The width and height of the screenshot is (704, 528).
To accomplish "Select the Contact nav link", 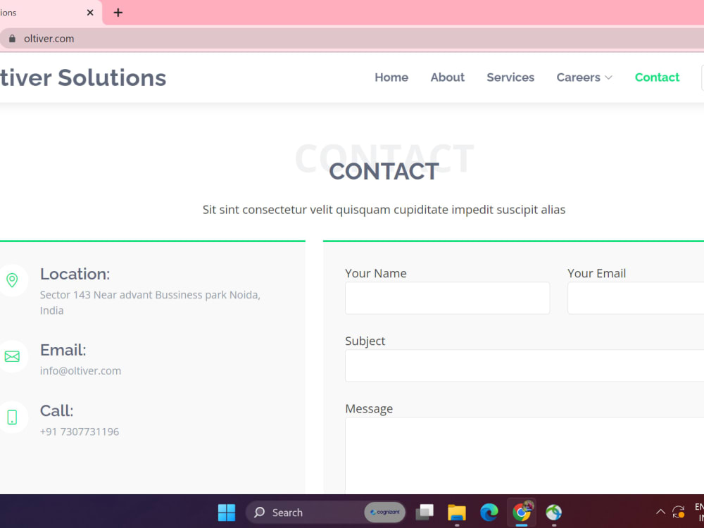I will (x=658, y=77).
